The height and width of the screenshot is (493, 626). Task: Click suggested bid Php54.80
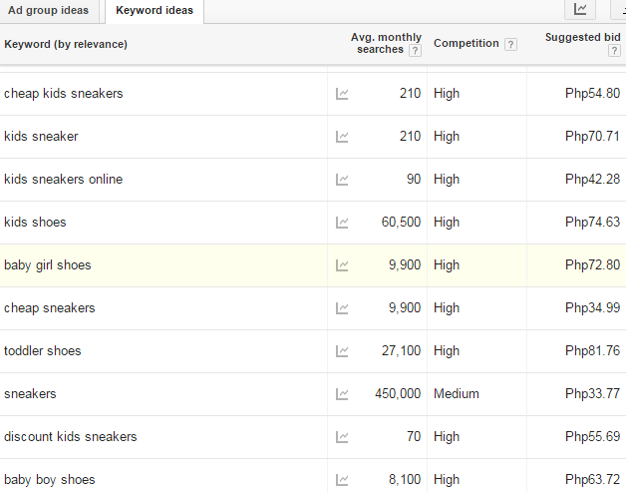pos(592,94)
